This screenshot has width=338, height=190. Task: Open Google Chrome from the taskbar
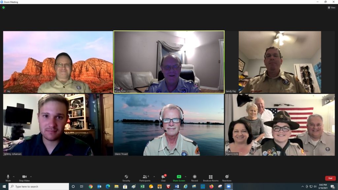tap(91, 186)
